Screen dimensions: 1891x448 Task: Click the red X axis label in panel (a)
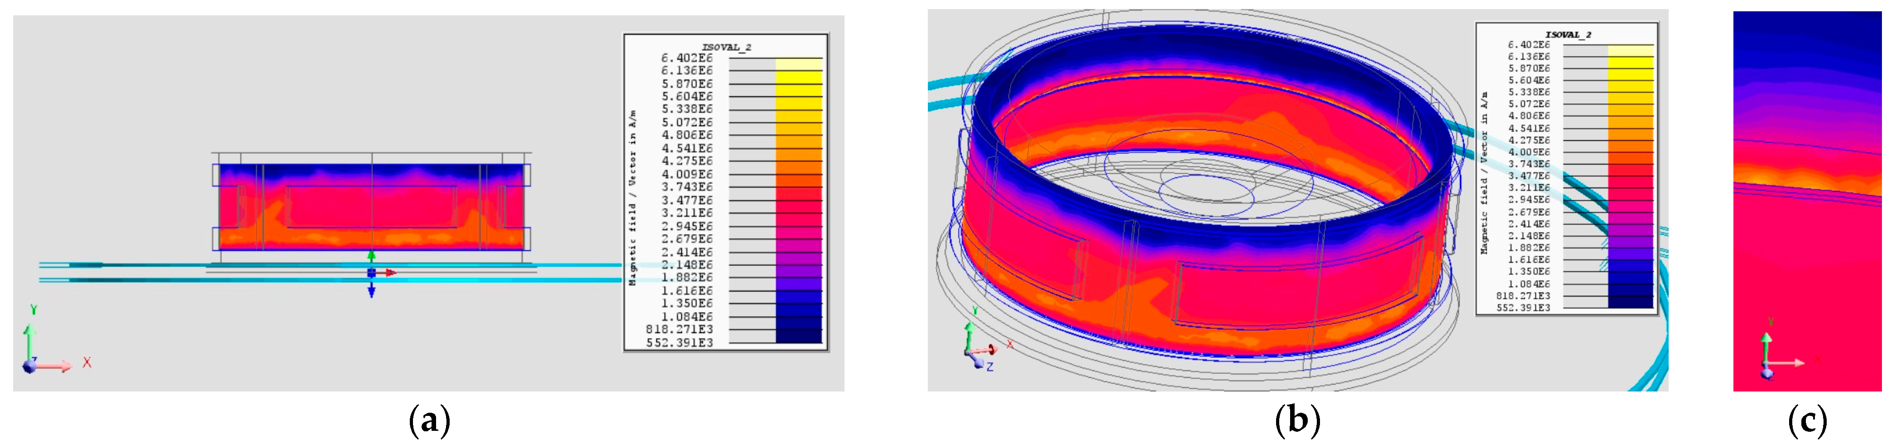(x=86, y=362)
